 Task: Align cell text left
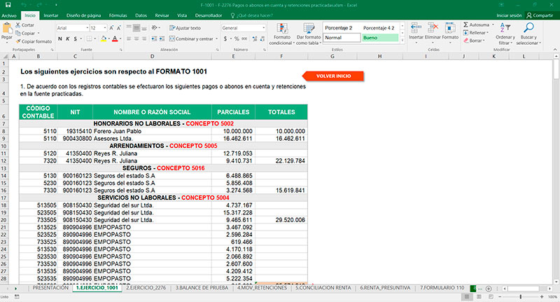pos(129,39)
